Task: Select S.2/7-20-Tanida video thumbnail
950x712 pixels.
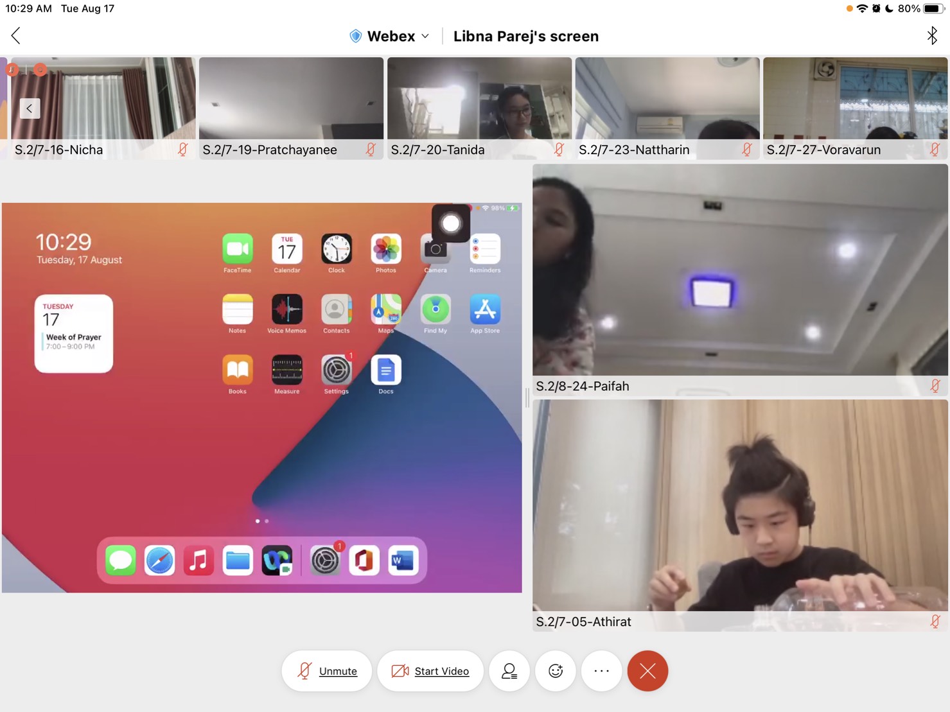Action: coord(479,108)
